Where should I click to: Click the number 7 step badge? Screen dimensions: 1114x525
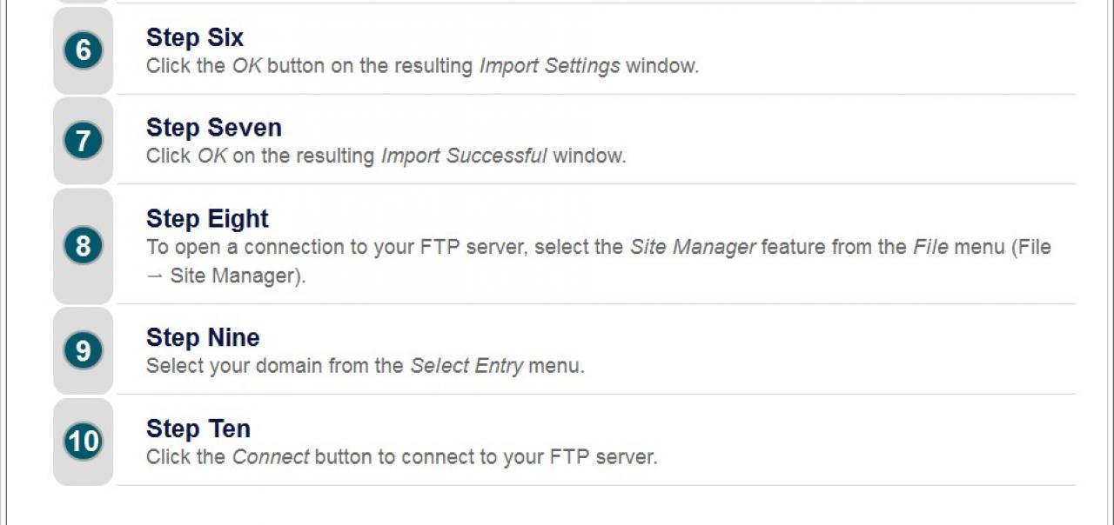[x=84, y=141]
